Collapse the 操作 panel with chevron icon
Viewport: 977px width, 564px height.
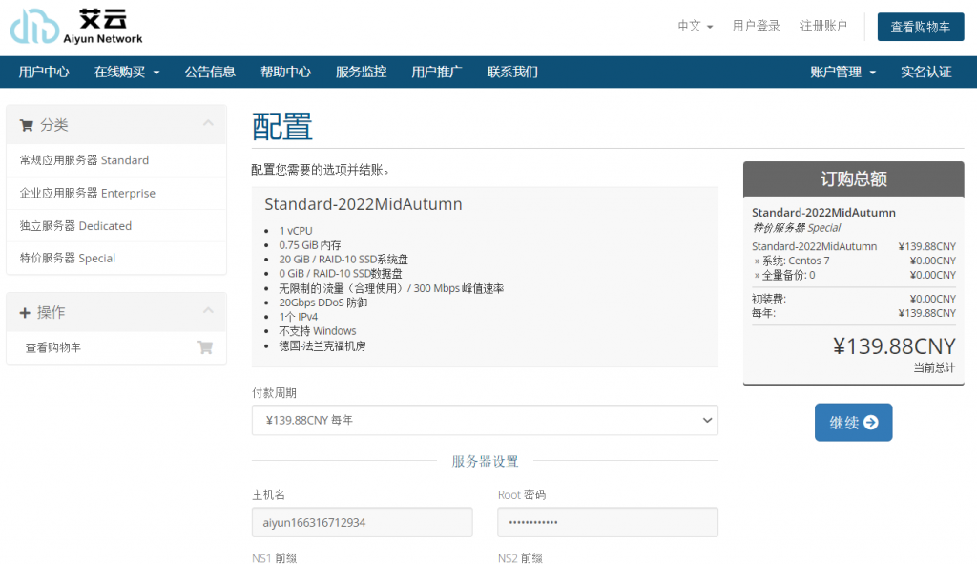pos(208,312)
